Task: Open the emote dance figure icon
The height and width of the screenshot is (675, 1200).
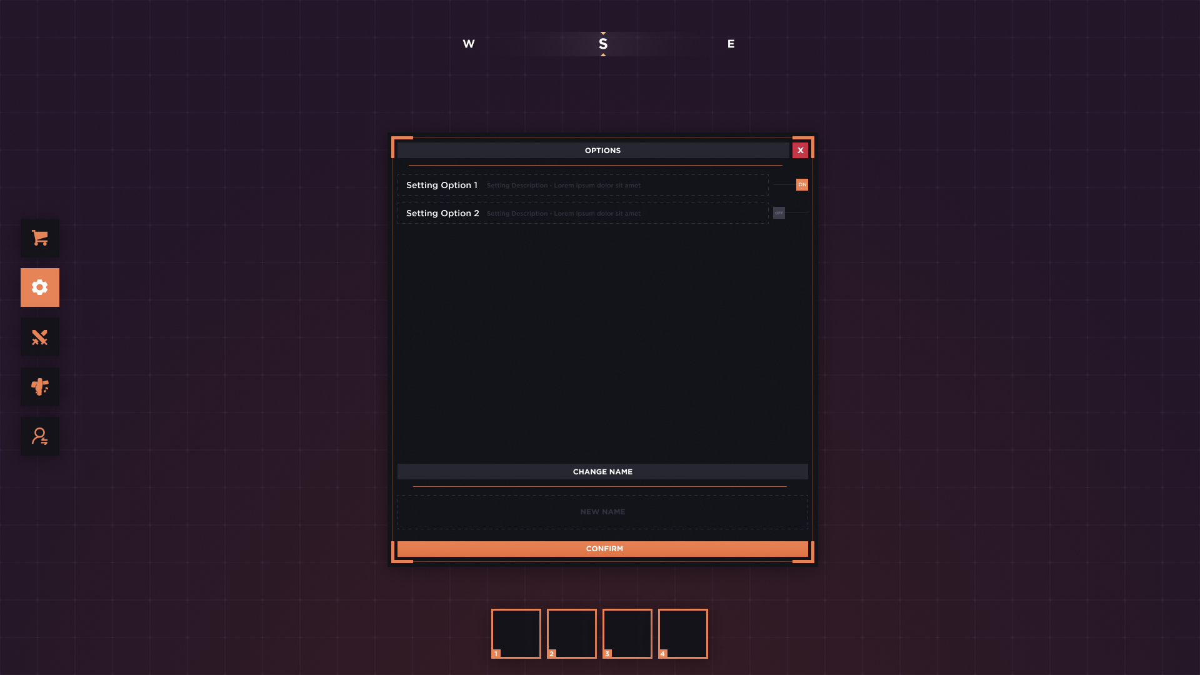Action: pos(40,387)
